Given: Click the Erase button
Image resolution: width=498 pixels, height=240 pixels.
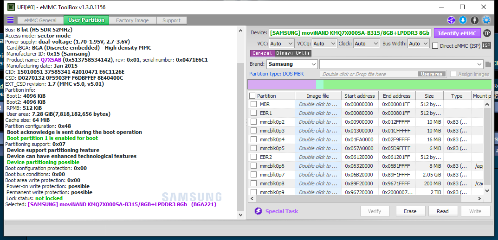Looking at the screenshot, I should 410,211.
